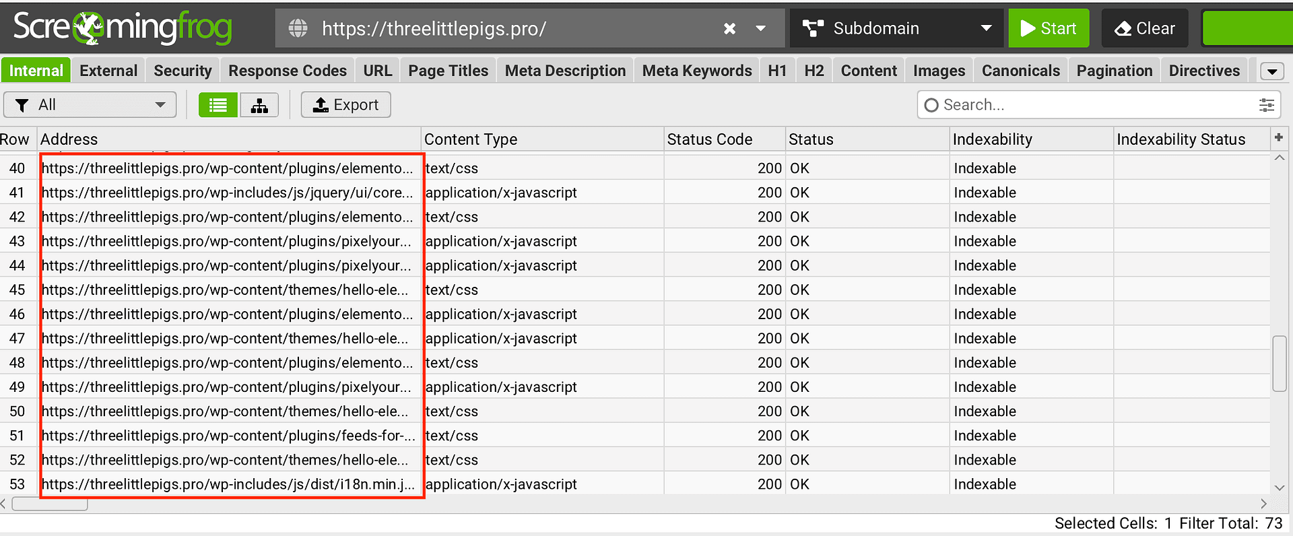Switch to list view icon
Screen dimensions: 1293x536
click(x=218, y=105)
